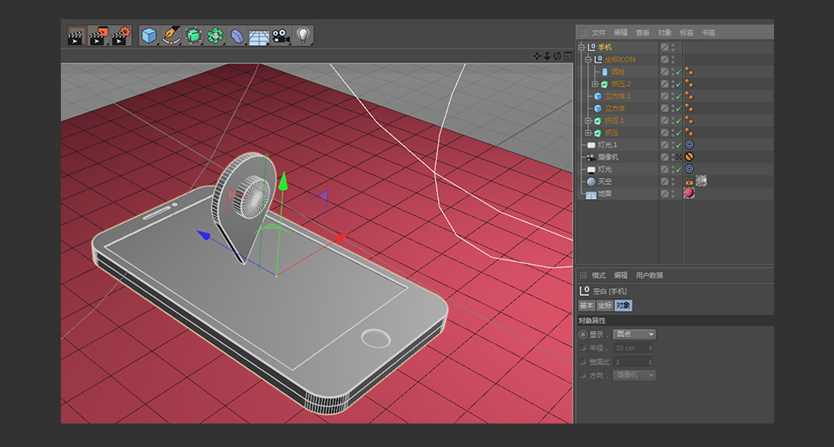Switch to the 基本 attribute tab
The image size is (834, 447).
(x=586, y=306)
